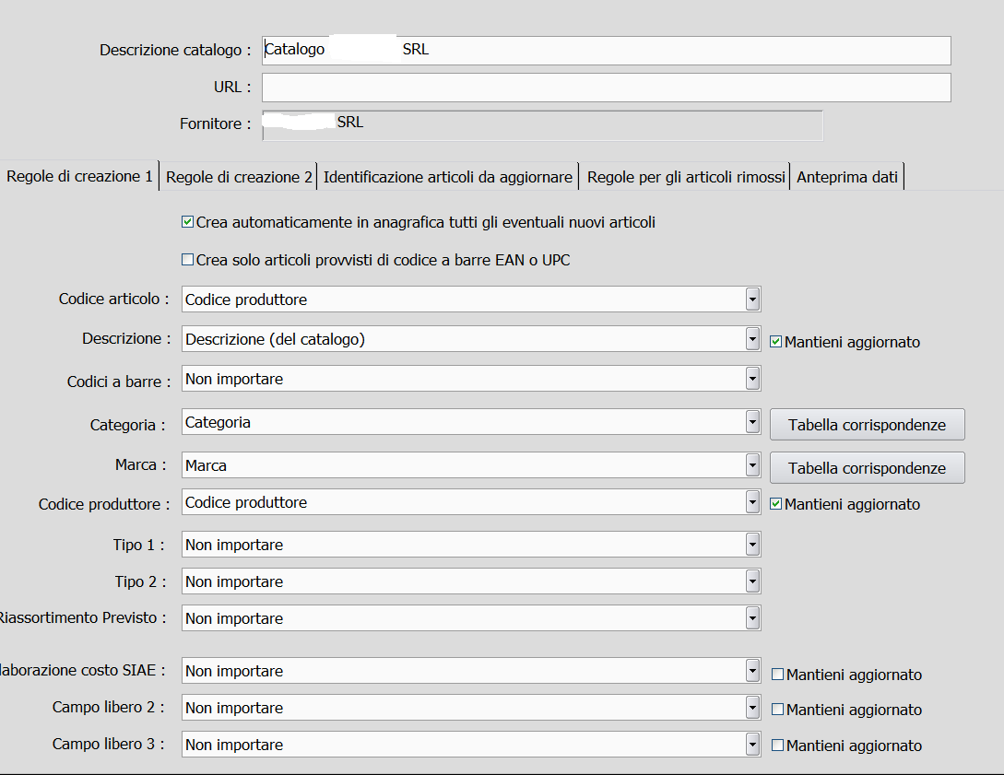
Task: Open Tabella corrispondenze for Marca
Action: click(x=867, y=468)
